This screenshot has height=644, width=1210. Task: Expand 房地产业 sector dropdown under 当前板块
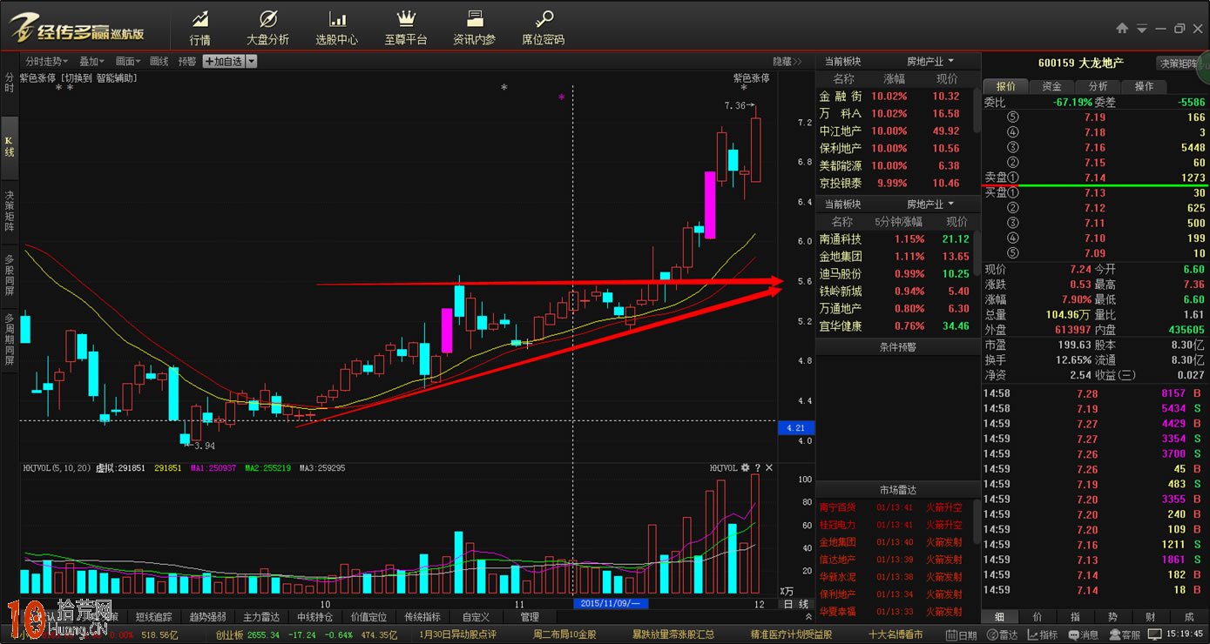930,61
